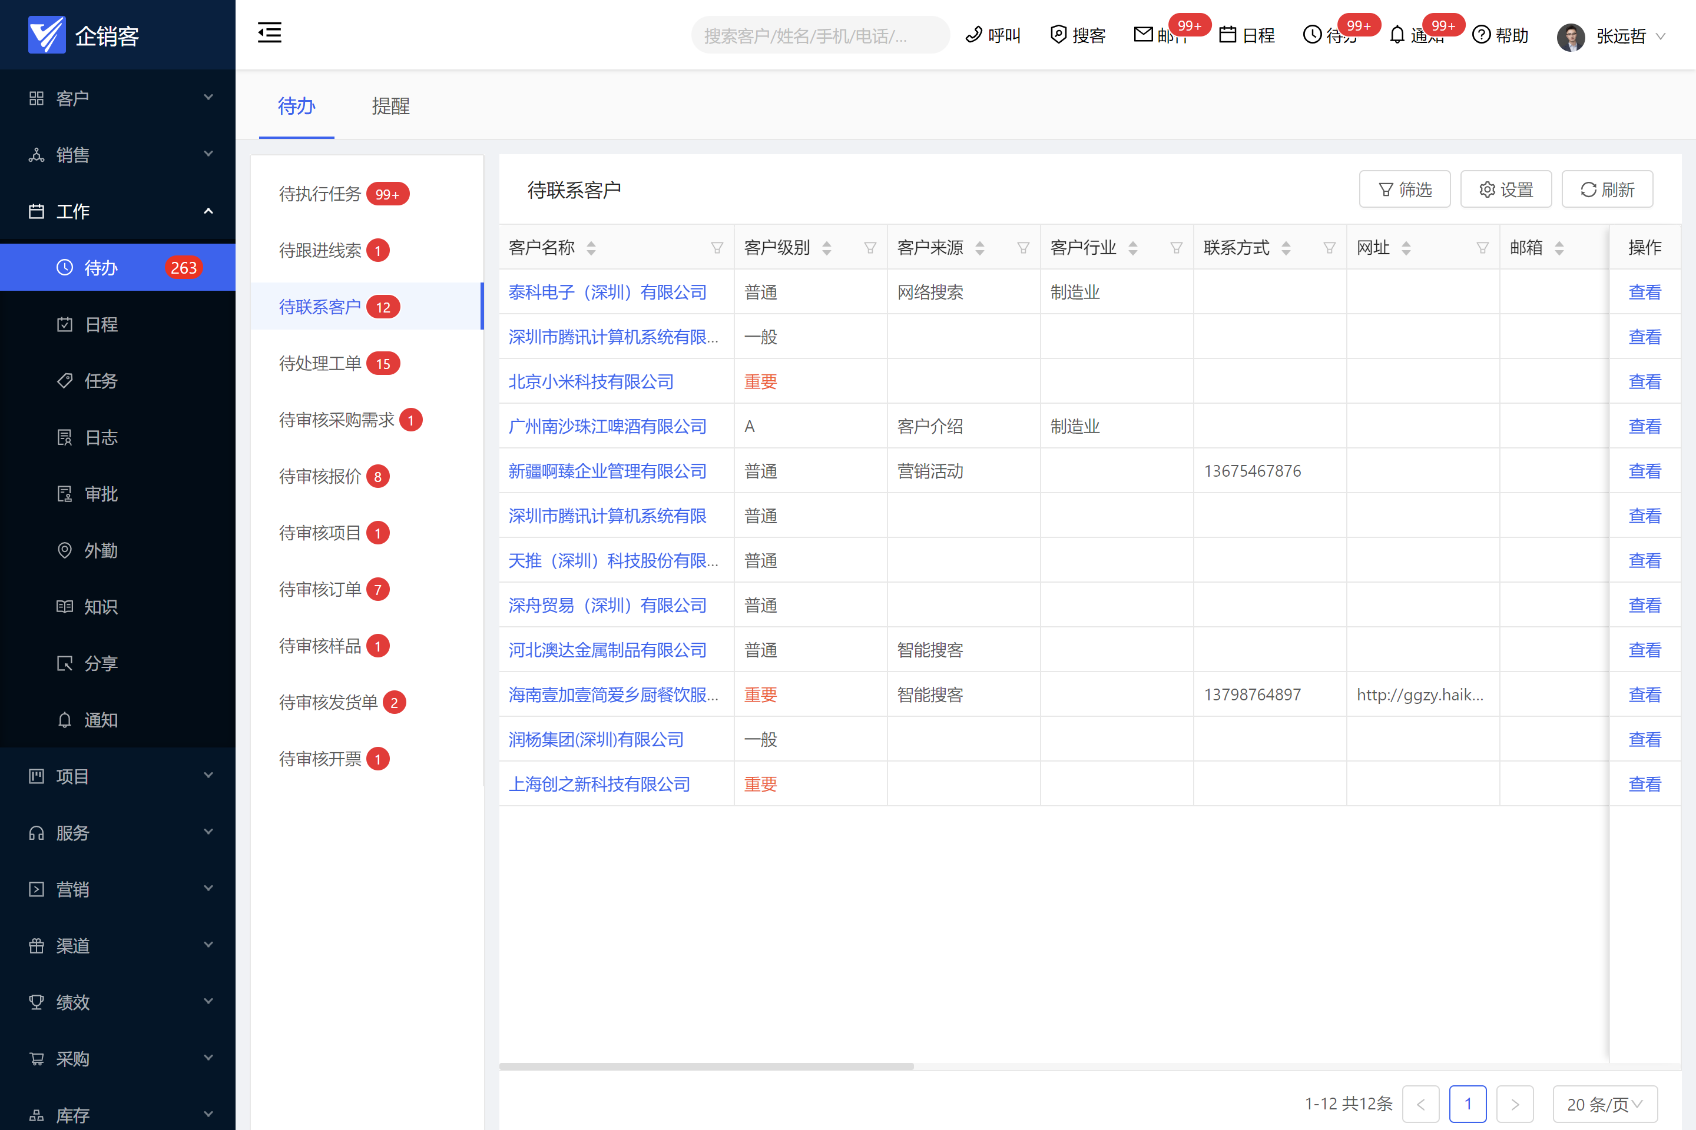1696x1130 pixels.
Task: Collapse the sidebar with the menu fold icon
Action: point(269,33)
